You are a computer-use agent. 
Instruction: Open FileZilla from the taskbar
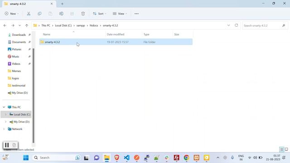point(176,158)
